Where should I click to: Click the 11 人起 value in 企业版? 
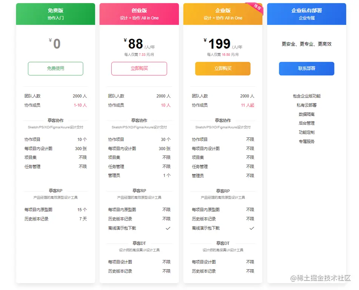coord(248,105)
